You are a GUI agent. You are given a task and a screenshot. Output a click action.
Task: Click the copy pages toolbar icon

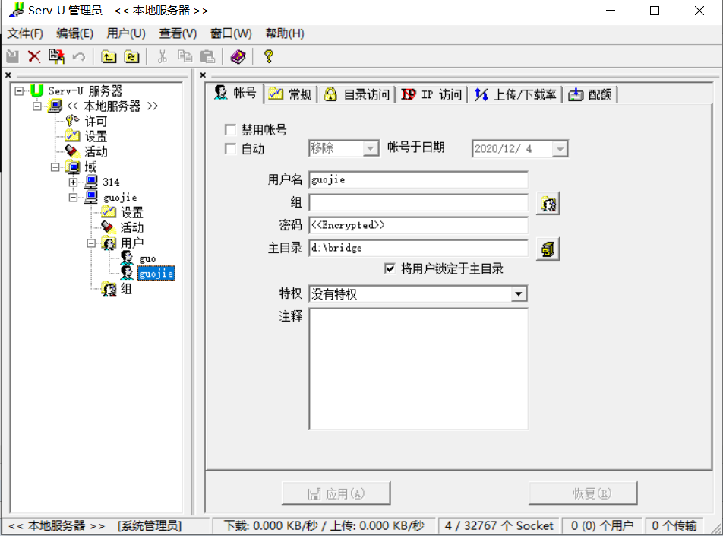[x=185, y=57]
